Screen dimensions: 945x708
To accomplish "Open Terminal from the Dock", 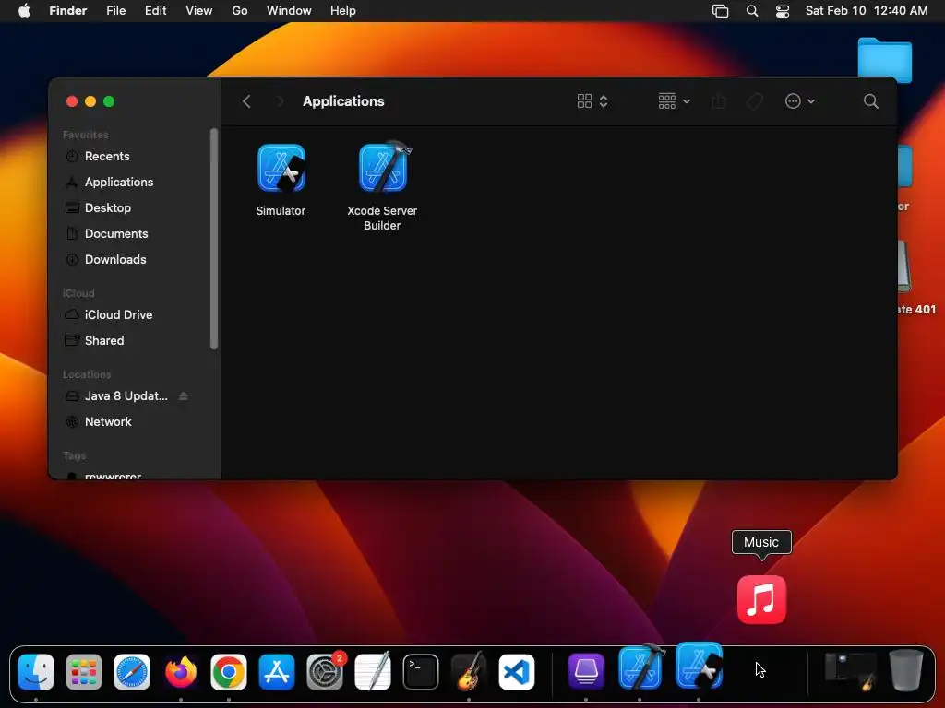I will point(421,671).
